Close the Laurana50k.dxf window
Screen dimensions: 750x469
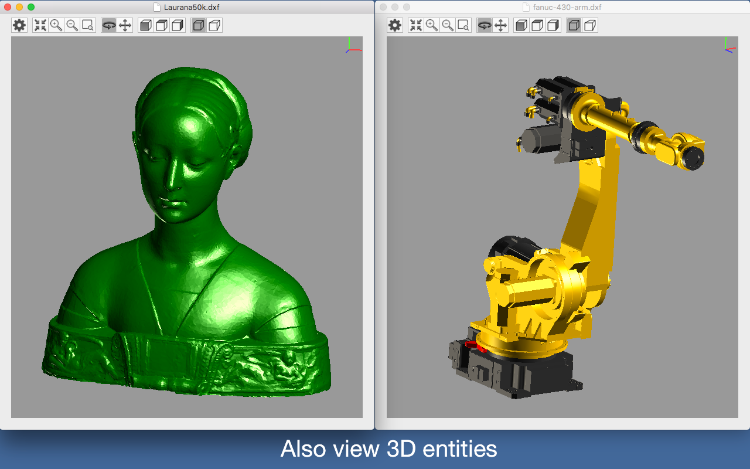click(x=8, y=7)
